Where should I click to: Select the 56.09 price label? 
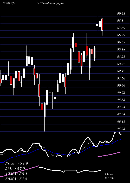click(121, 42)
